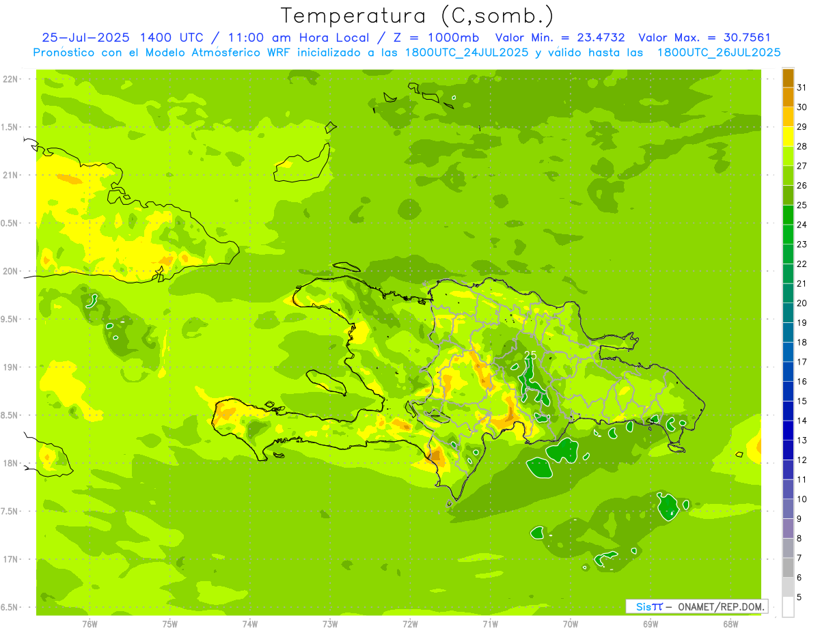Click the colorbar label '29'

(802, 126)
